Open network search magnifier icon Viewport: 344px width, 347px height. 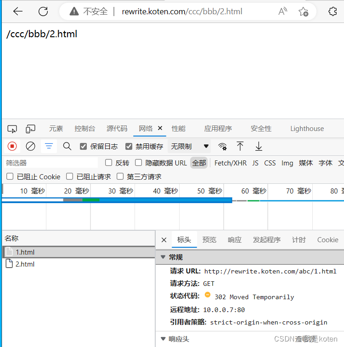tap(67, 146)
